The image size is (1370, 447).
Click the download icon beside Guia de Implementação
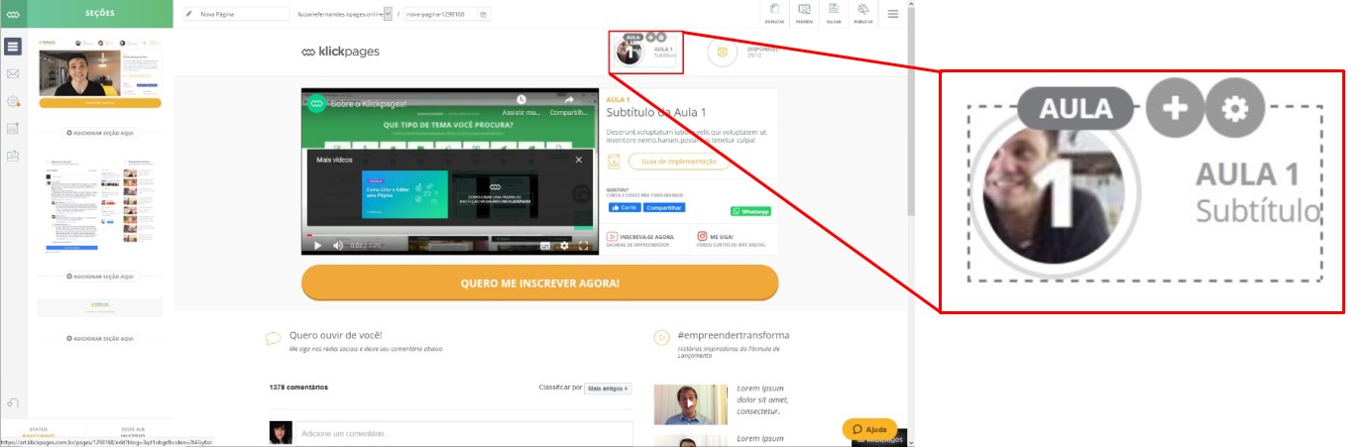pos(614,162)
